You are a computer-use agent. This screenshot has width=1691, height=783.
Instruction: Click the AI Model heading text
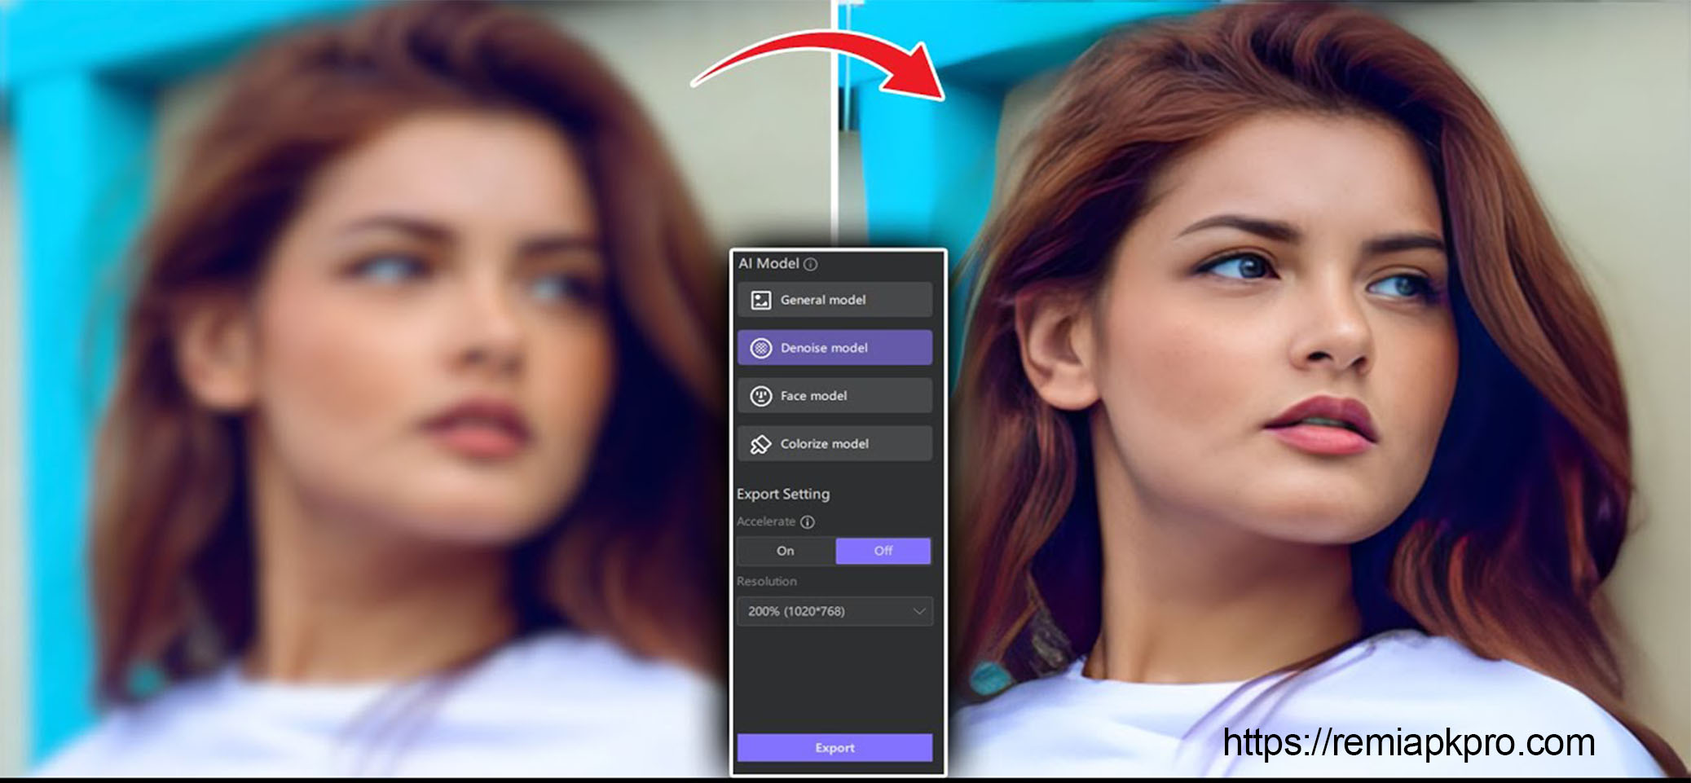coord(768,263)
